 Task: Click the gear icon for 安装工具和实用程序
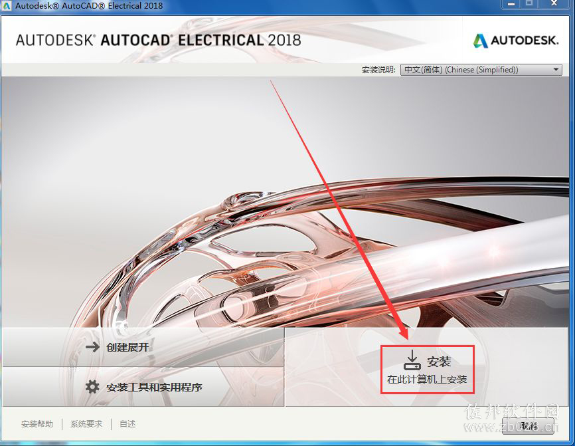pos(92,387)
